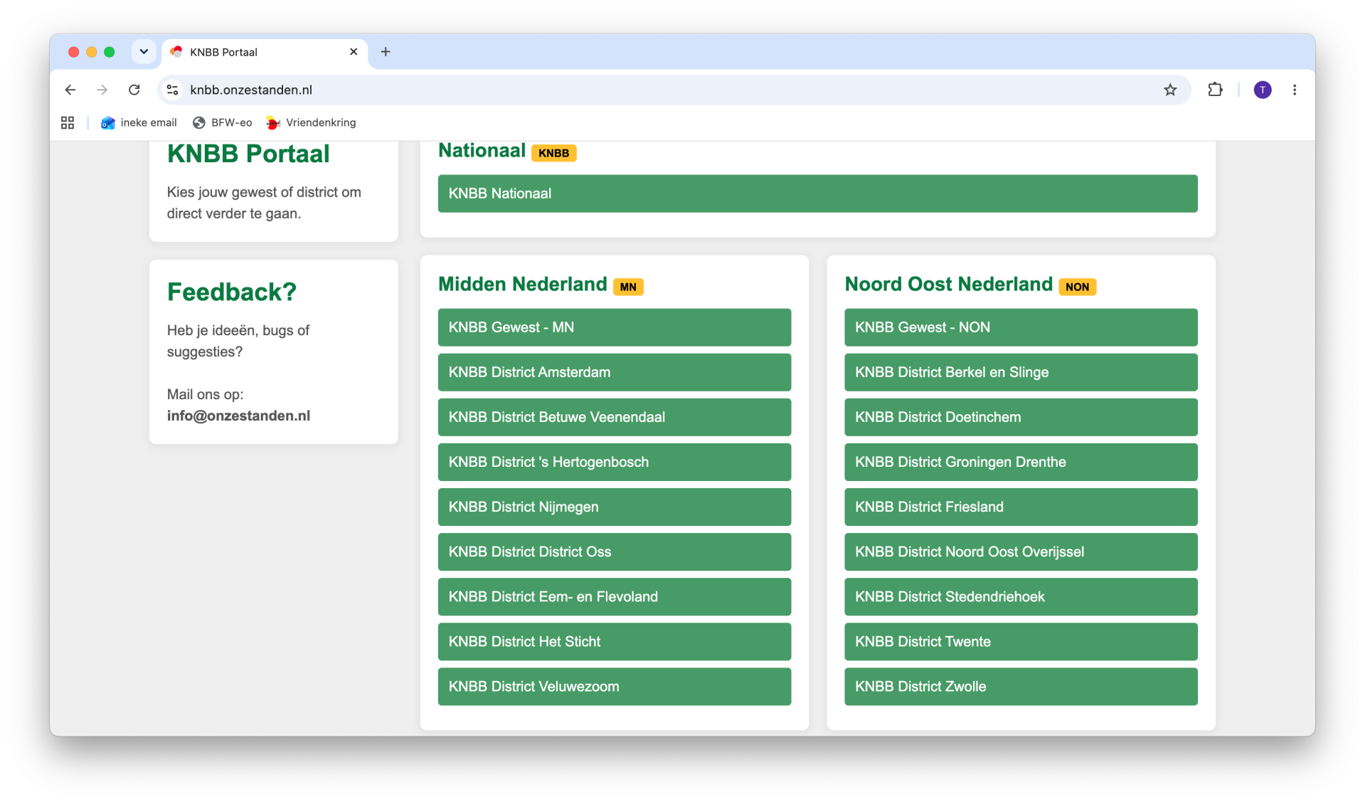
Task: Choose KNBB District Twente
Action: click(1021, 641)
